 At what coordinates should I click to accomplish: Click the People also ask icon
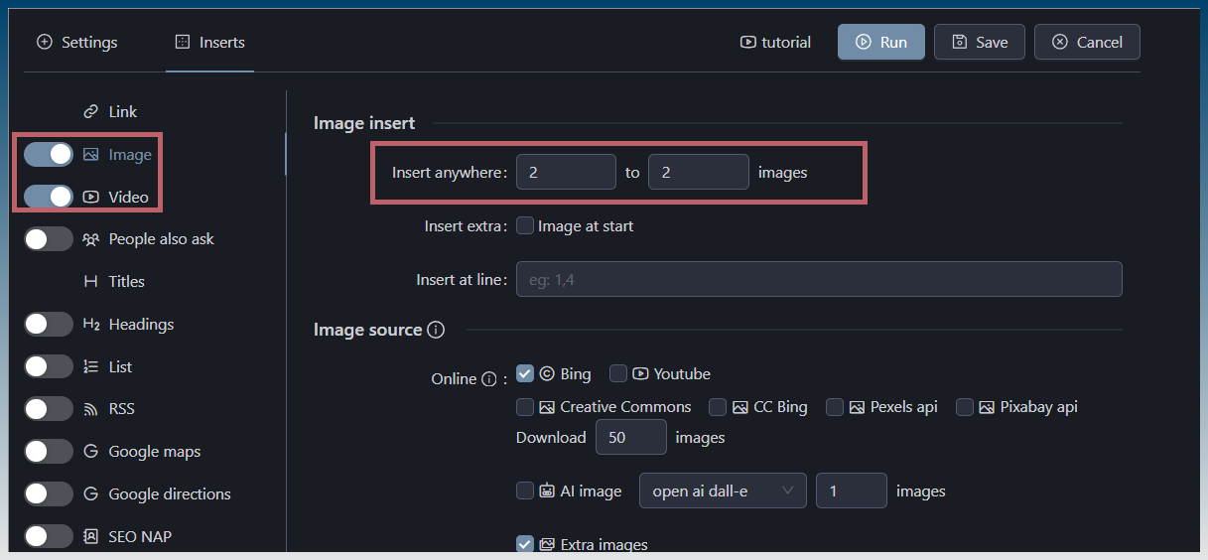point(91,239)
